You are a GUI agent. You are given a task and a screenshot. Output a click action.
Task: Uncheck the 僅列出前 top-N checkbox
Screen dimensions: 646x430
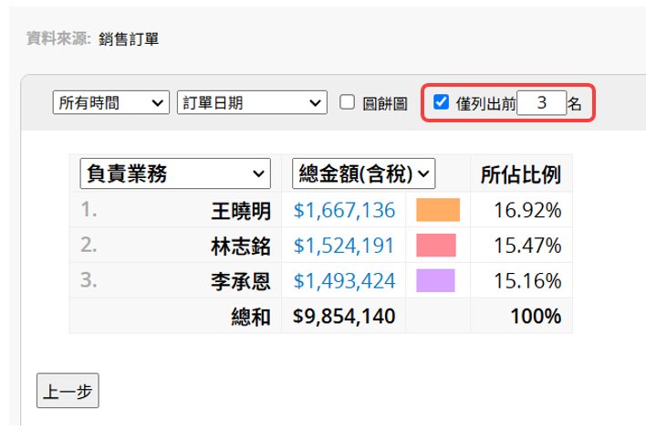442,103
